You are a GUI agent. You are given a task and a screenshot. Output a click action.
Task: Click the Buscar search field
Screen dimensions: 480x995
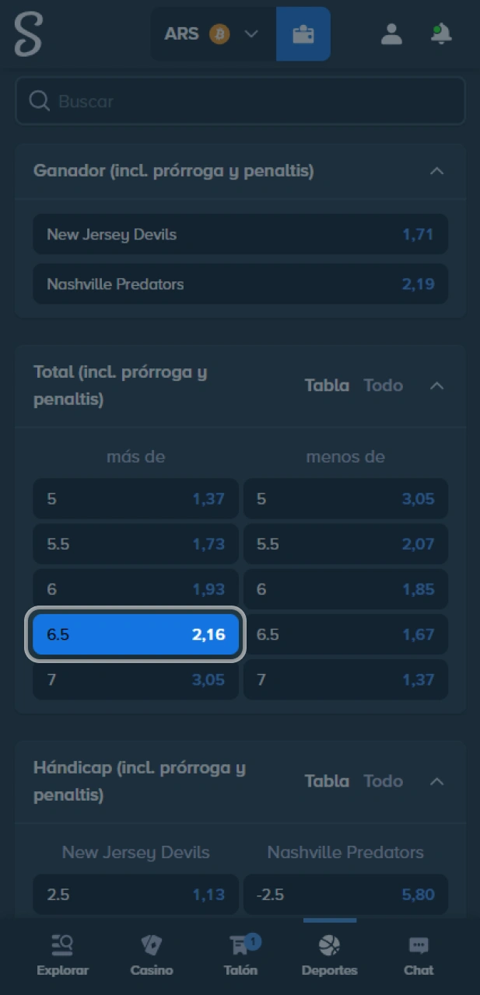pyautogui.click(x=240, y=100)
